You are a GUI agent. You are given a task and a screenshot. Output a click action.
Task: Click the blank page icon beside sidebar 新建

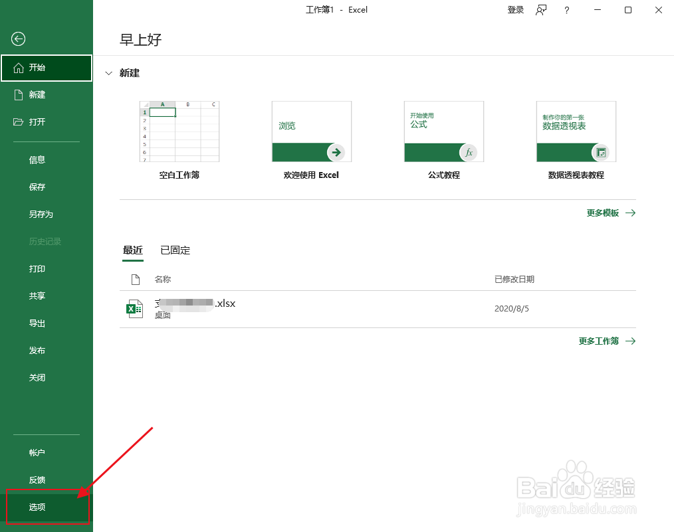[x=19, y=95]
